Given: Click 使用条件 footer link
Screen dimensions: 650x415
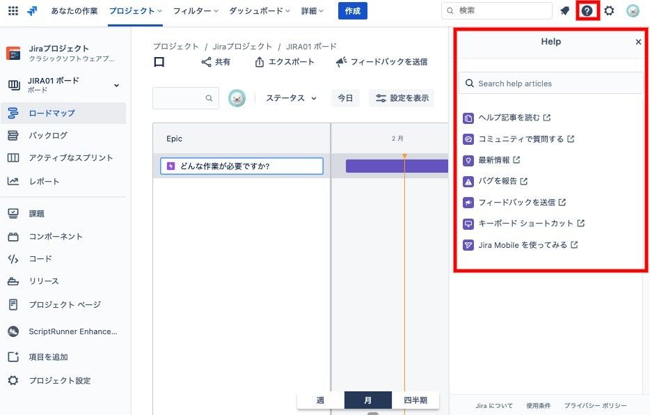Looking at the screenshot, I should click(539, 405).
